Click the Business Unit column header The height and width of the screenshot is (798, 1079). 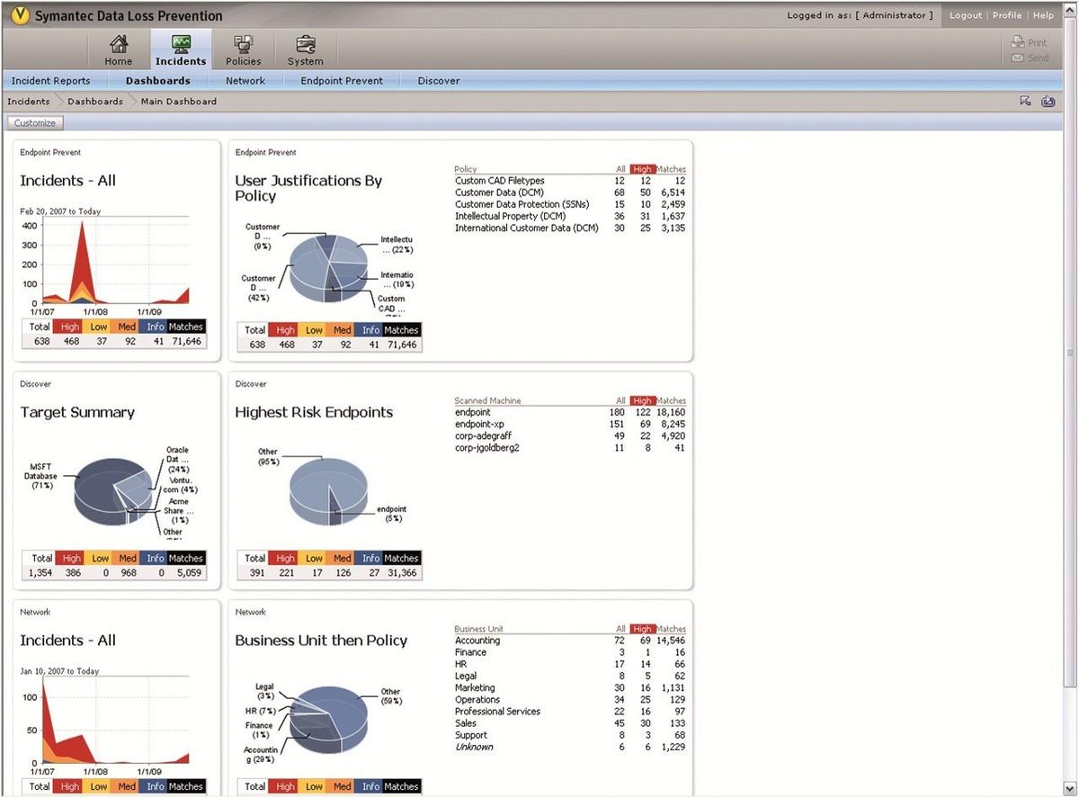[478, 629]
